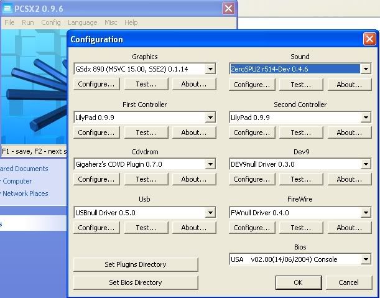Viewport: 380px width, 298px height.
Task: Open Run menu in PCSX2 window
Action: click(28, 22)
